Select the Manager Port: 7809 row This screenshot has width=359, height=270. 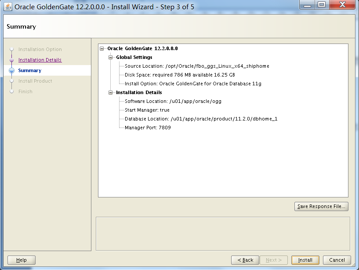pyautogui.click(x=148, y=128)
